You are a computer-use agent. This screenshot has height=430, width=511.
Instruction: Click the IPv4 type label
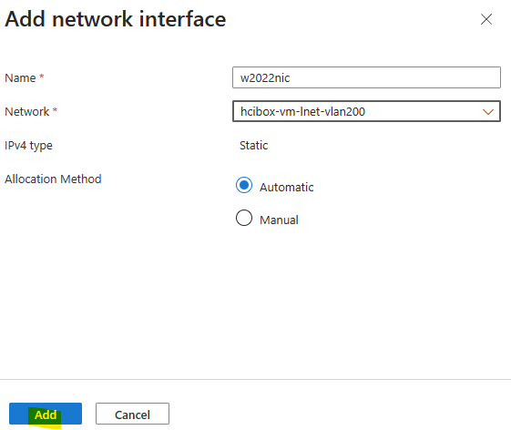pos(28,146)
